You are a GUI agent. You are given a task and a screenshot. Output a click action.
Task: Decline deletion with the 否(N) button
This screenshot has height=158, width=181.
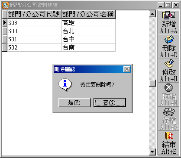(x=110, y=102)
